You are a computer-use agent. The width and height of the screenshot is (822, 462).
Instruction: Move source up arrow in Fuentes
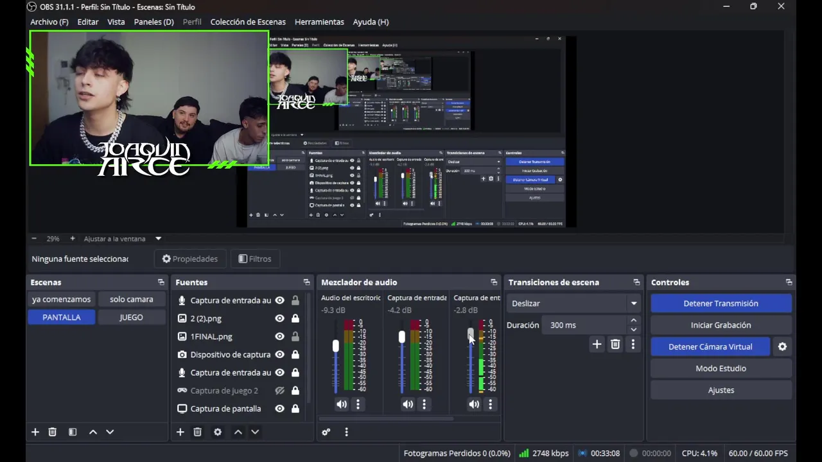(238, 432)
